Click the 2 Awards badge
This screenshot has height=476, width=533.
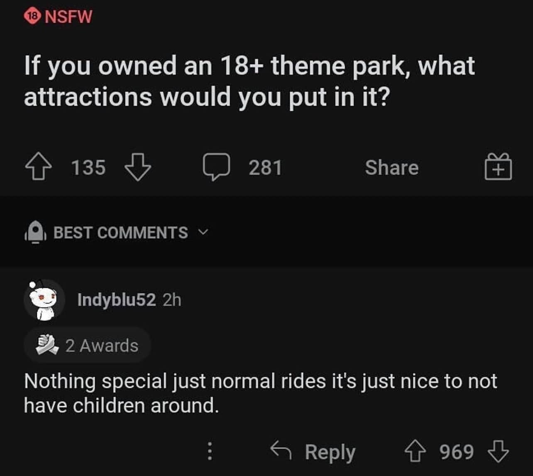86,345
